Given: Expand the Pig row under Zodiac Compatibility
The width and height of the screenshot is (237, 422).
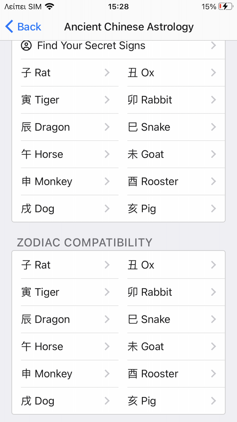Looking at the screenshot, I should 169,401.
